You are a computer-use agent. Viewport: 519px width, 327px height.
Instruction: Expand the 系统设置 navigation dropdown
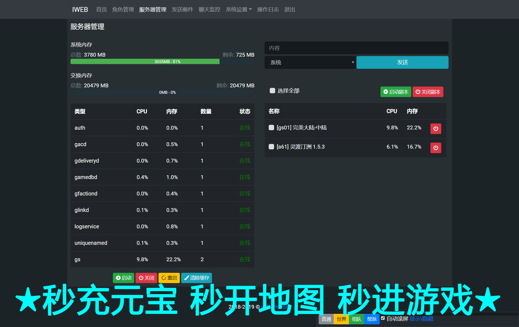click(x=238, y=9)
